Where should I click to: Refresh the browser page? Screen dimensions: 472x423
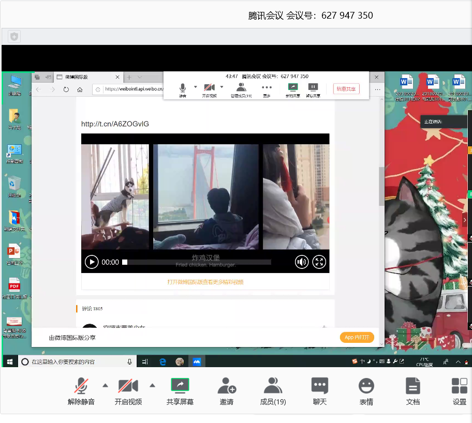[x=66, y=89]
